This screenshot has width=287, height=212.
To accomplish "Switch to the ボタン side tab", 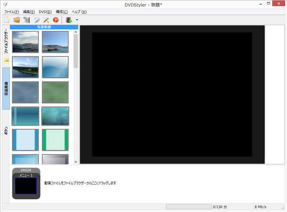I will pos(6,131).
